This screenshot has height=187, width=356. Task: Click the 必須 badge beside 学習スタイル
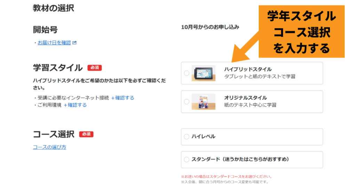pos(95,68)
